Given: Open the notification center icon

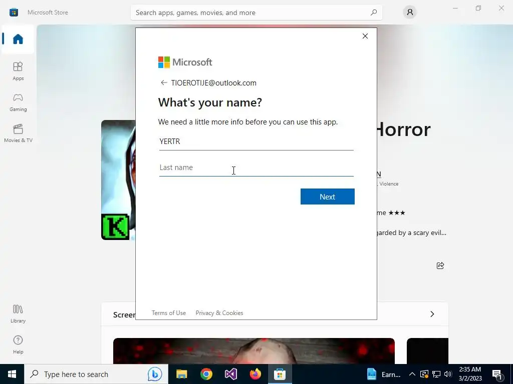Looking at the screenshot, I should [x=497, y=374].
